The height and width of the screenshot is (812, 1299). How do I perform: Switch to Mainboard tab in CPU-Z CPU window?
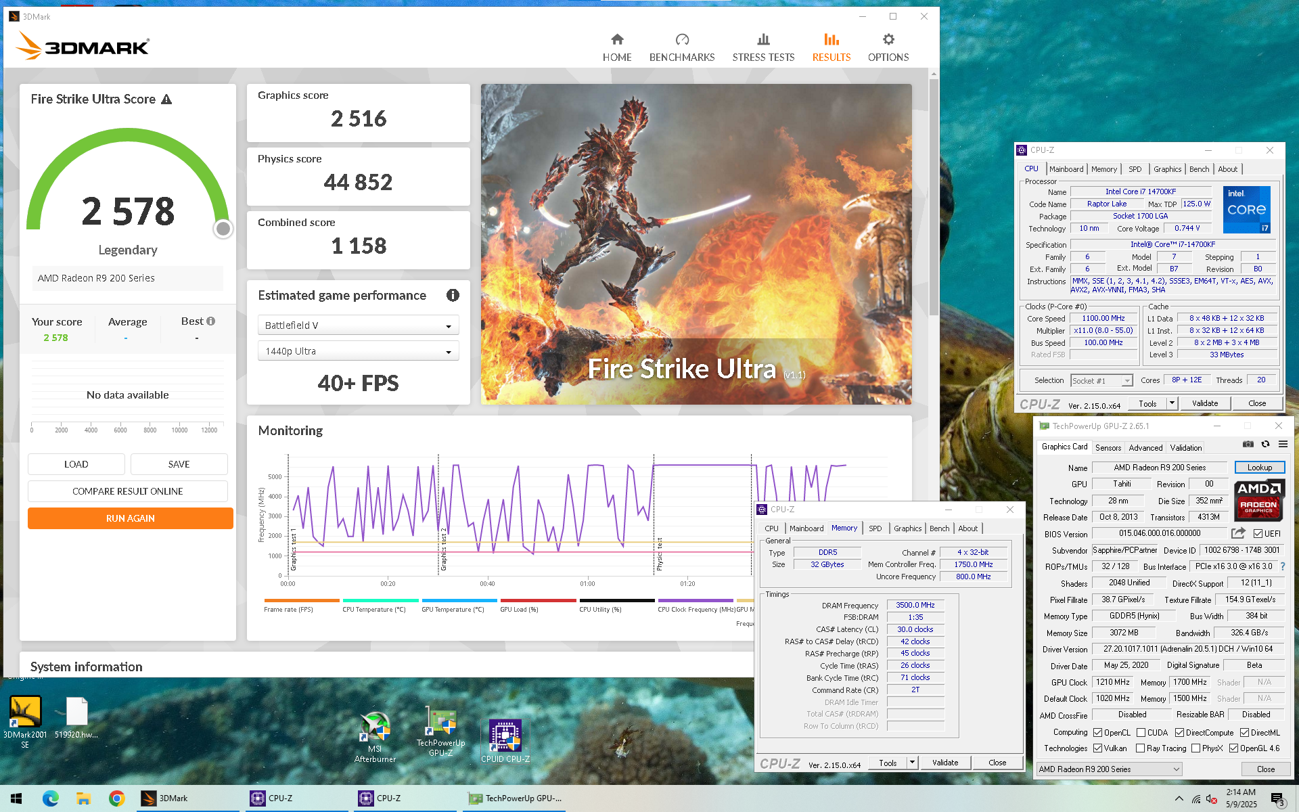coord(1066,169)
